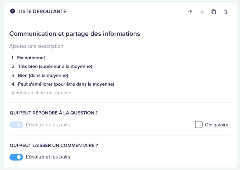Select the Très bien (supérieur à la moyenne) choice
This screenshot has width=240, height=170.
click(55, 66)
